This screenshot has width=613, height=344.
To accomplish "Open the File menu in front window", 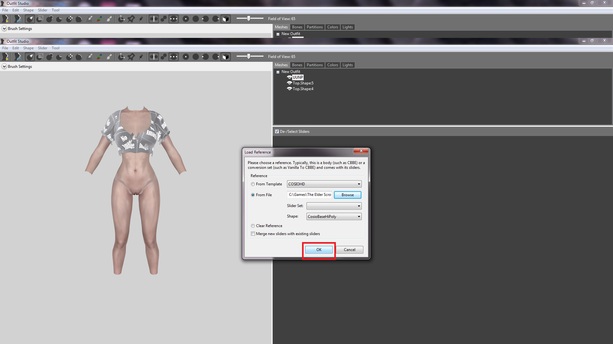I will pos(5,48).
